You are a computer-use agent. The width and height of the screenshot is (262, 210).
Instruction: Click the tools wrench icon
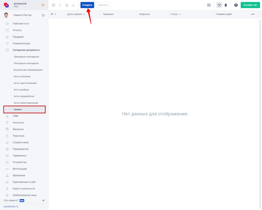click(x=219, y=5)
